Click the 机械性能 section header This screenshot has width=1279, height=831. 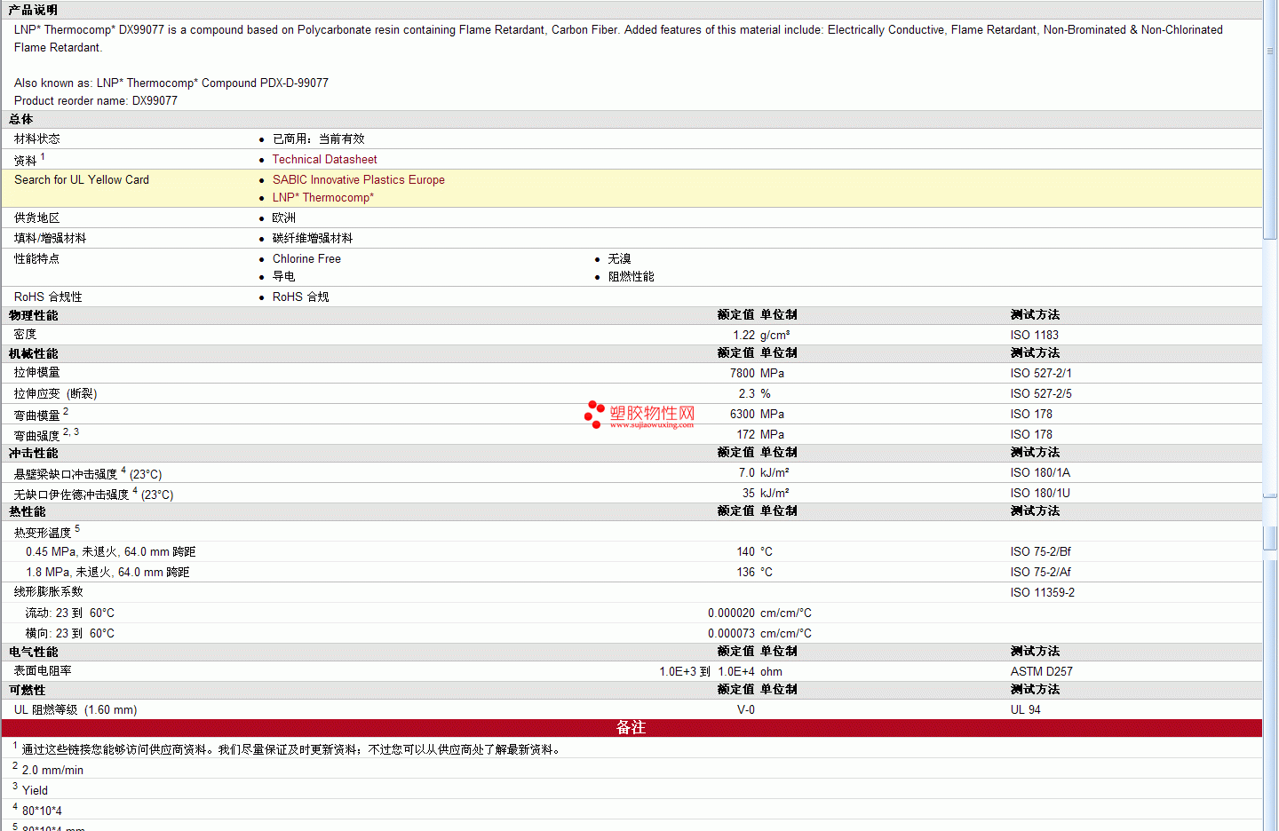coord(34,354)
